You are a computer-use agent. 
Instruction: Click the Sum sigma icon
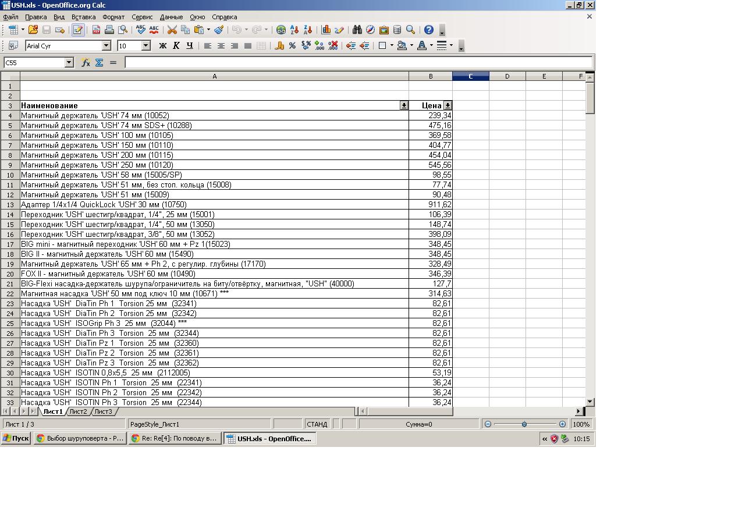pos(100,62)
